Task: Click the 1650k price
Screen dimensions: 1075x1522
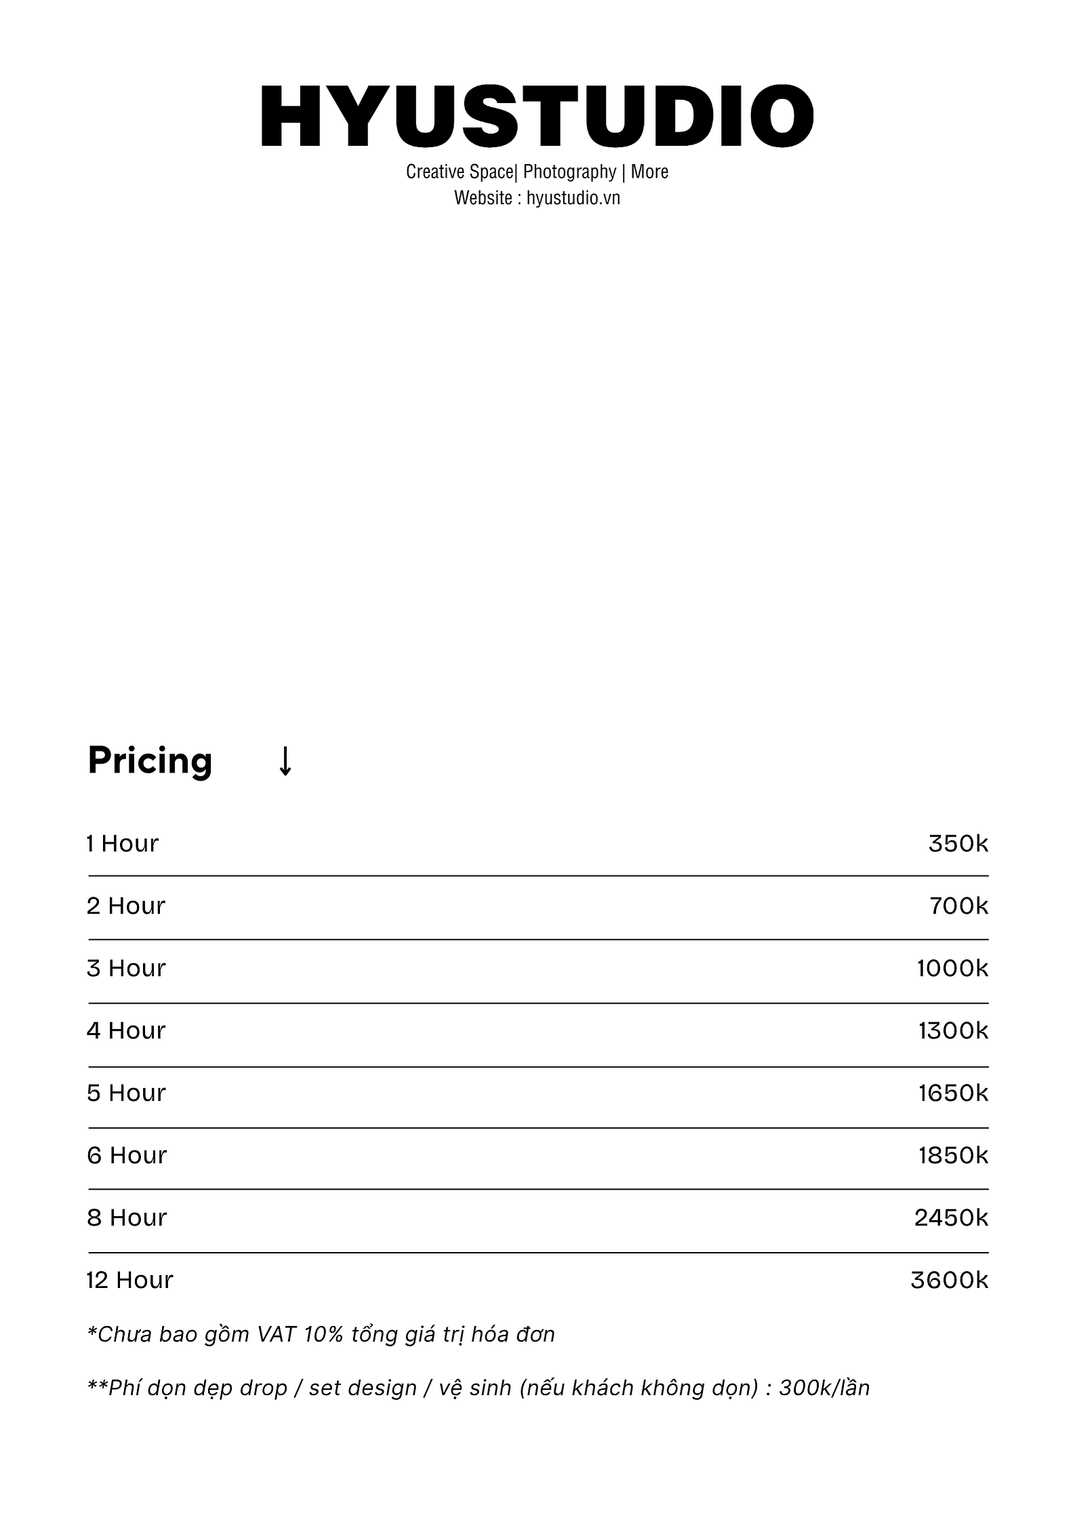Action: click(954, 1093)
